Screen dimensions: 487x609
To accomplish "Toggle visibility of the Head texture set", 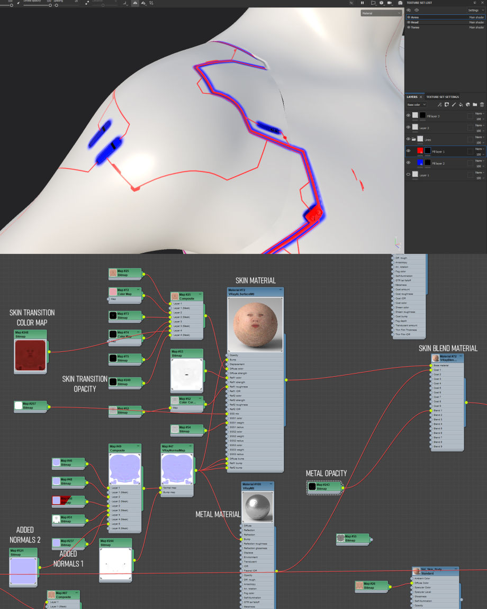I will (x=409, y=22).
